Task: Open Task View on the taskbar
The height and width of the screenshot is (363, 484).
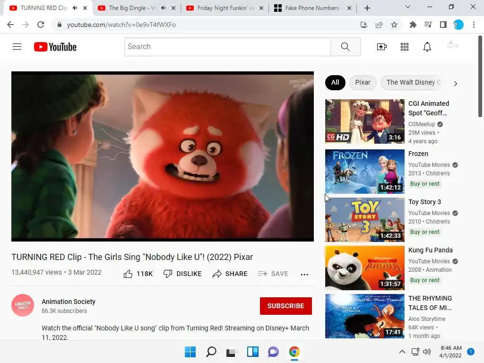Action: [x=231, y=352]
